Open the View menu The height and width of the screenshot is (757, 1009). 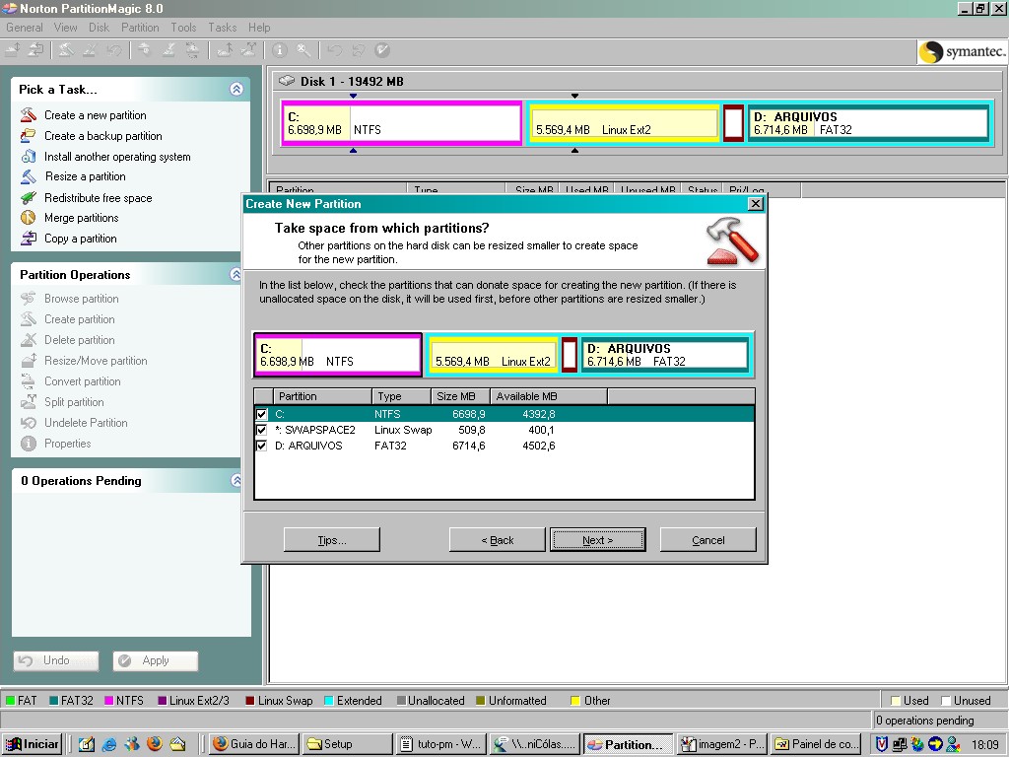pos(66,28)
